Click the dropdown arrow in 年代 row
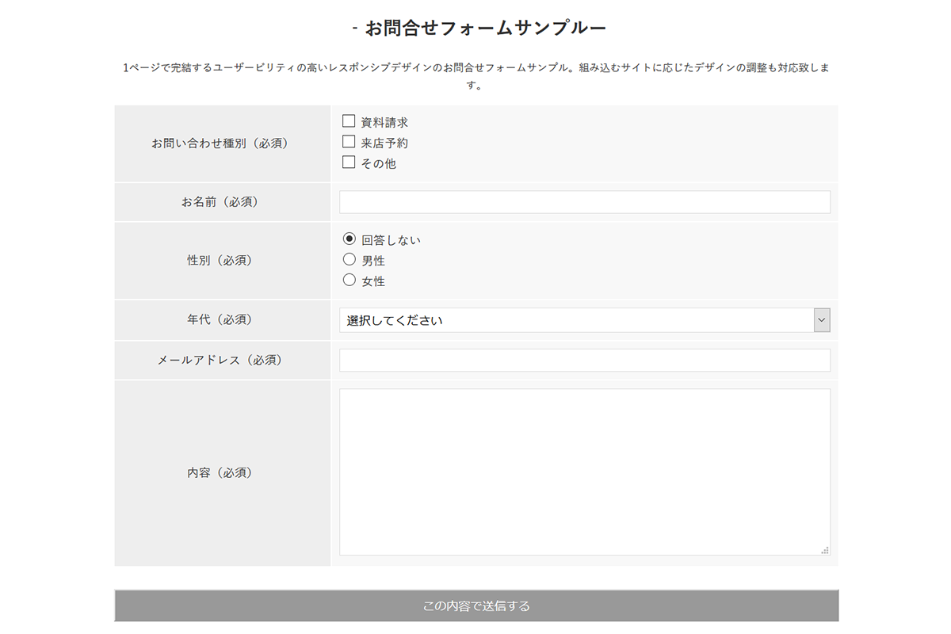 pyautogui.click(x=822, y=320)
